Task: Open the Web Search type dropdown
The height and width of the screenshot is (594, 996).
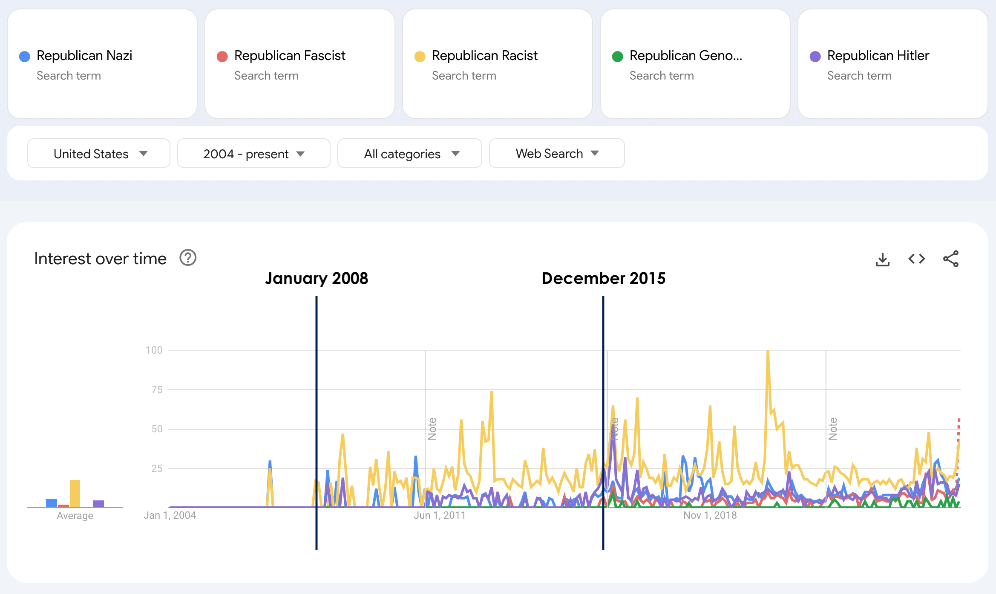Action: point(556,154)
